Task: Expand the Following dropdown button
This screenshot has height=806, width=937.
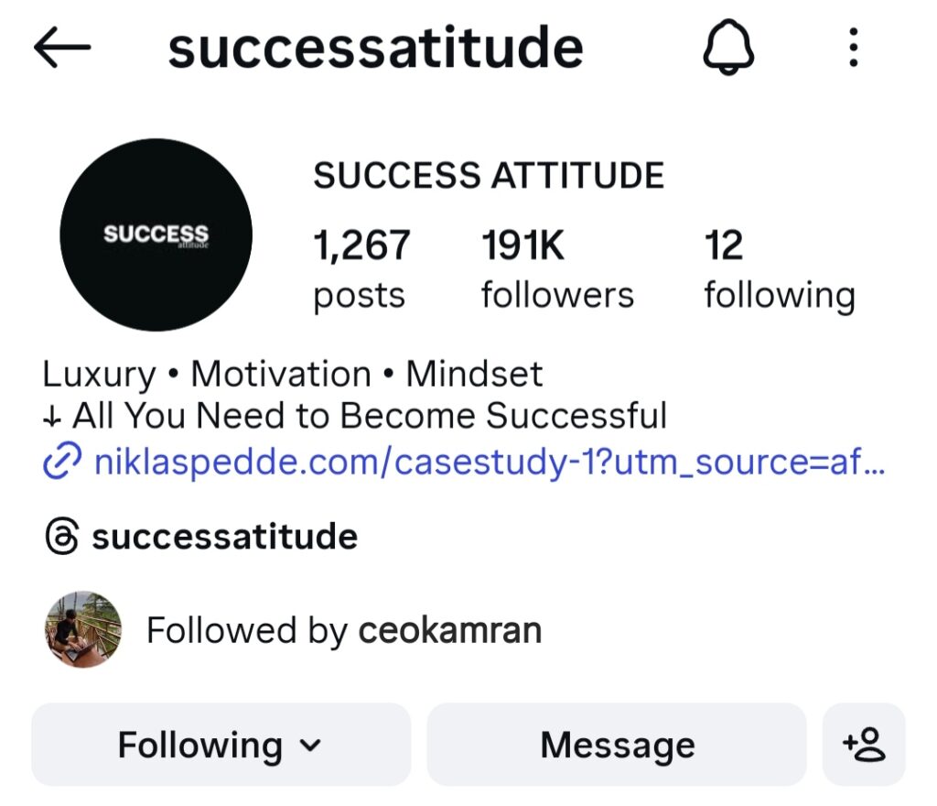Action: click(x=221, y=745)
